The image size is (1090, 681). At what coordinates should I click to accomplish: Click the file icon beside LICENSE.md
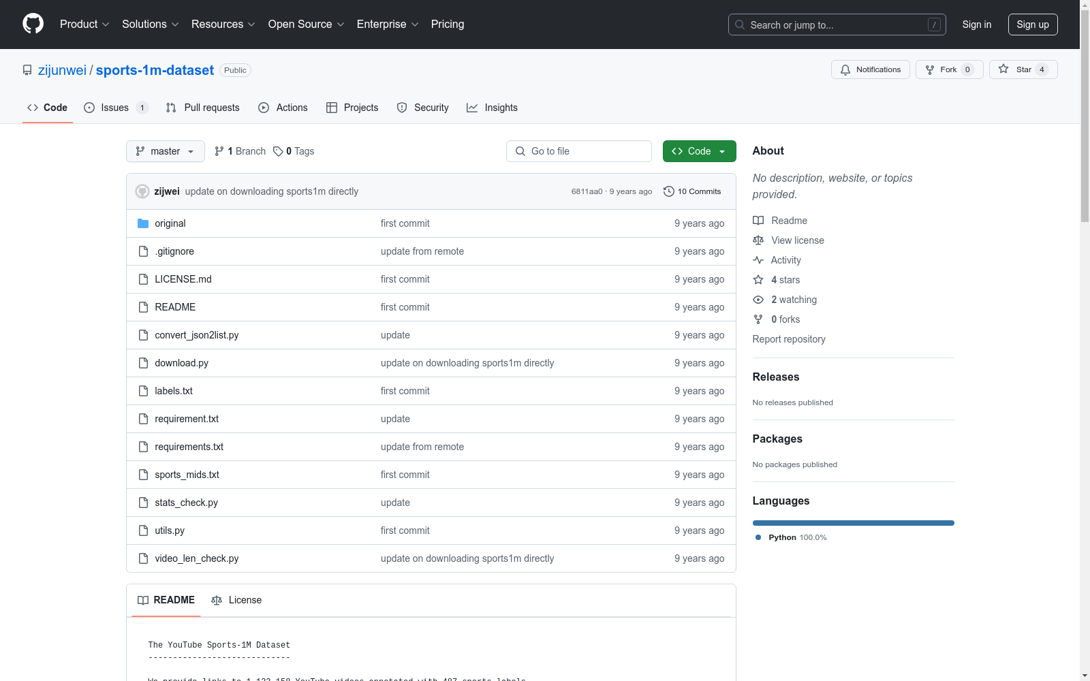tap(143, 279)
